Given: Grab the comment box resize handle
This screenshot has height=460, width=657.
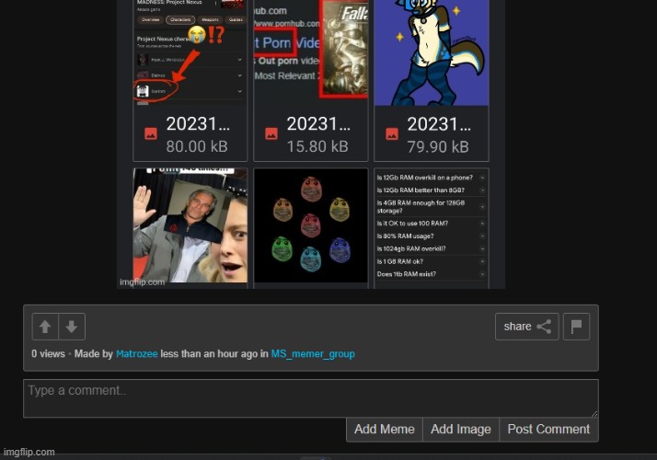Looking at the screenshot, I should (594, 413).
